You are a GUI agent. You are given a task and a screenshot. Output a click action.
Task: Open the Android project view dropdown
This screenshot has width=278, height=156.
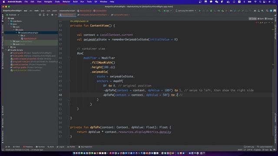(13, 15)
